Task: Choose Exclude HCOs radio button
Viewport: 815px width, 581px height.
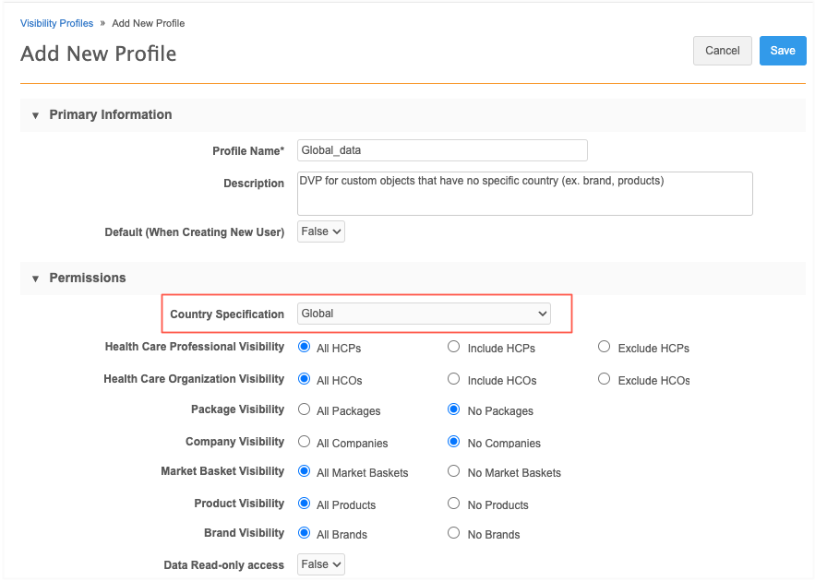Action: tap(605, 379)
